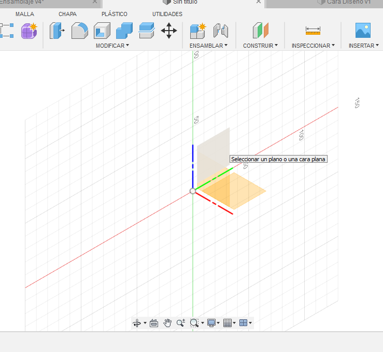
Task: Select the Zoom magnifier tool
Action: point(181,323)
